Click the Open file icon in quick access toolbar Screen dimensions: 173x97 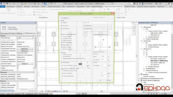pos(4,4)
